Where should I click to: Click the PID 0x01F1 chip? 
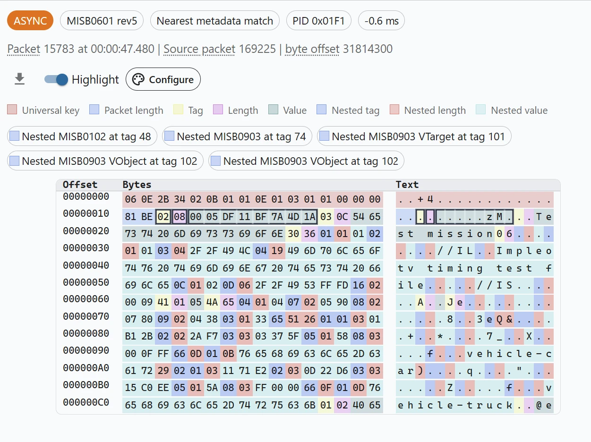tap(318, 21)
